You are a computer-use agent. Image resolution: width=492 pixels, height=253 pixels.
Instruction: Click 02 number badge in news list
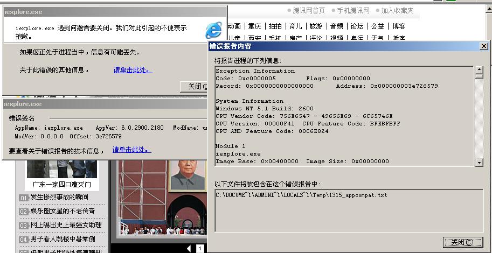[x=24, y=212]
